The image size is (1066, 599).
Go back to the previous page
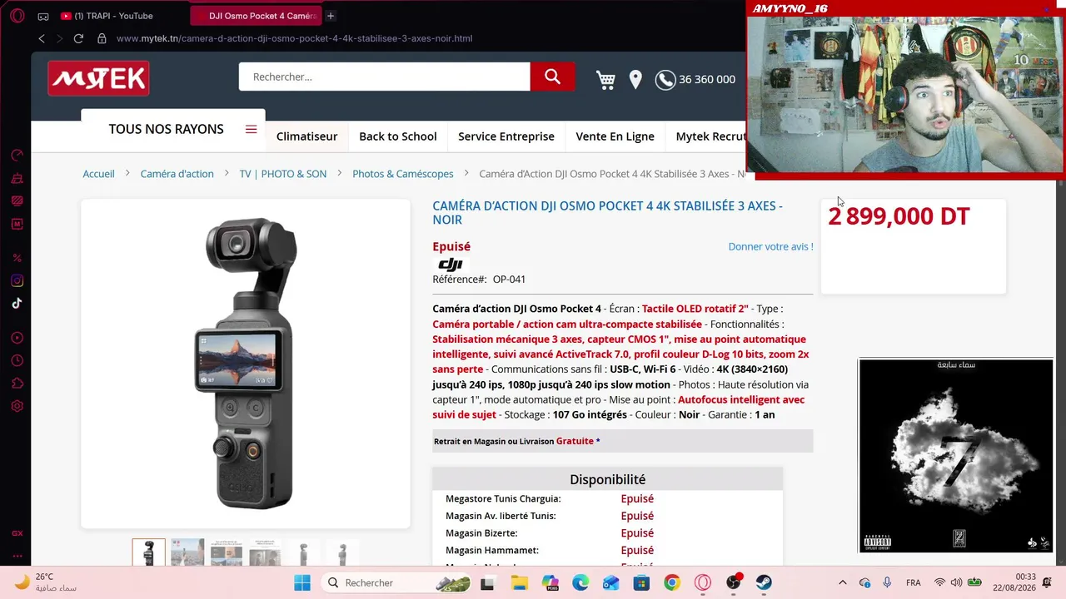click(42, 38)
